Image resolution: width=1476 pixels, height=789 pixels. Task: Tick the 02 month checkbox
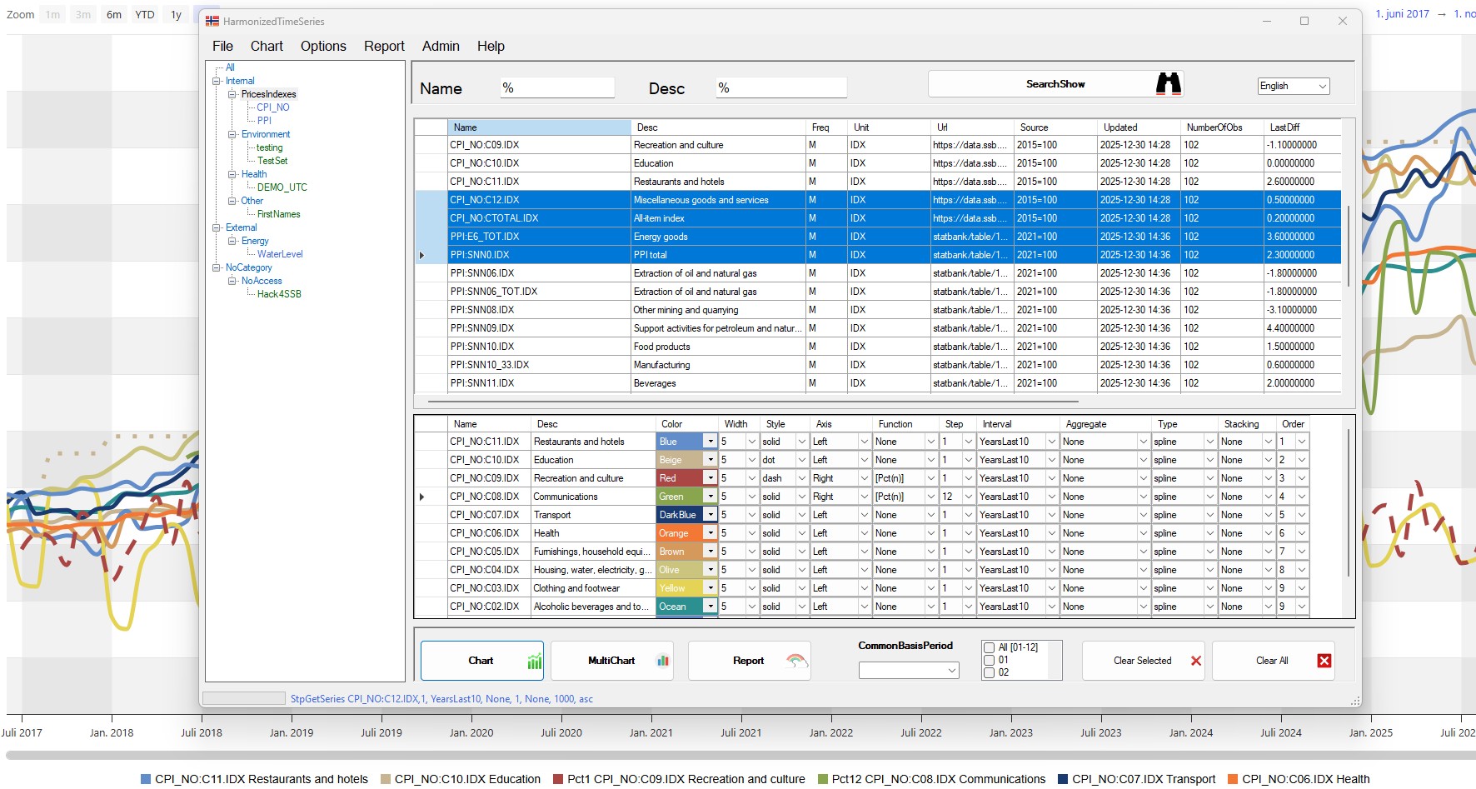pos(990,672)
